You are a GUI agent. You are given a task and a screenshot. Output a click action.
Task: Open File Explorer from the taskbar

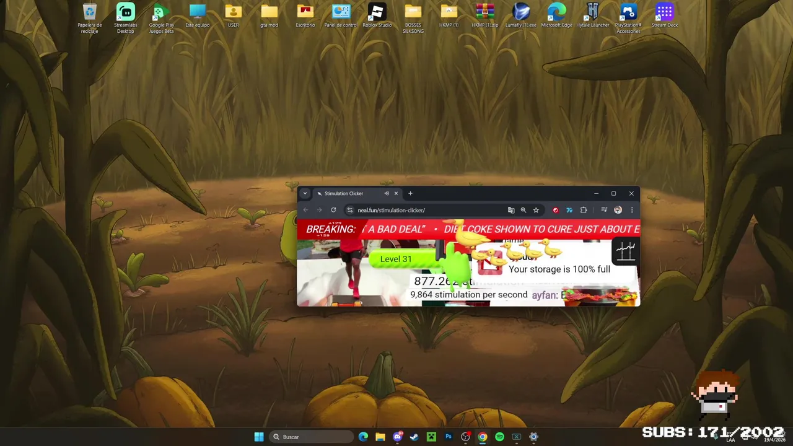(x=380, y=437)
